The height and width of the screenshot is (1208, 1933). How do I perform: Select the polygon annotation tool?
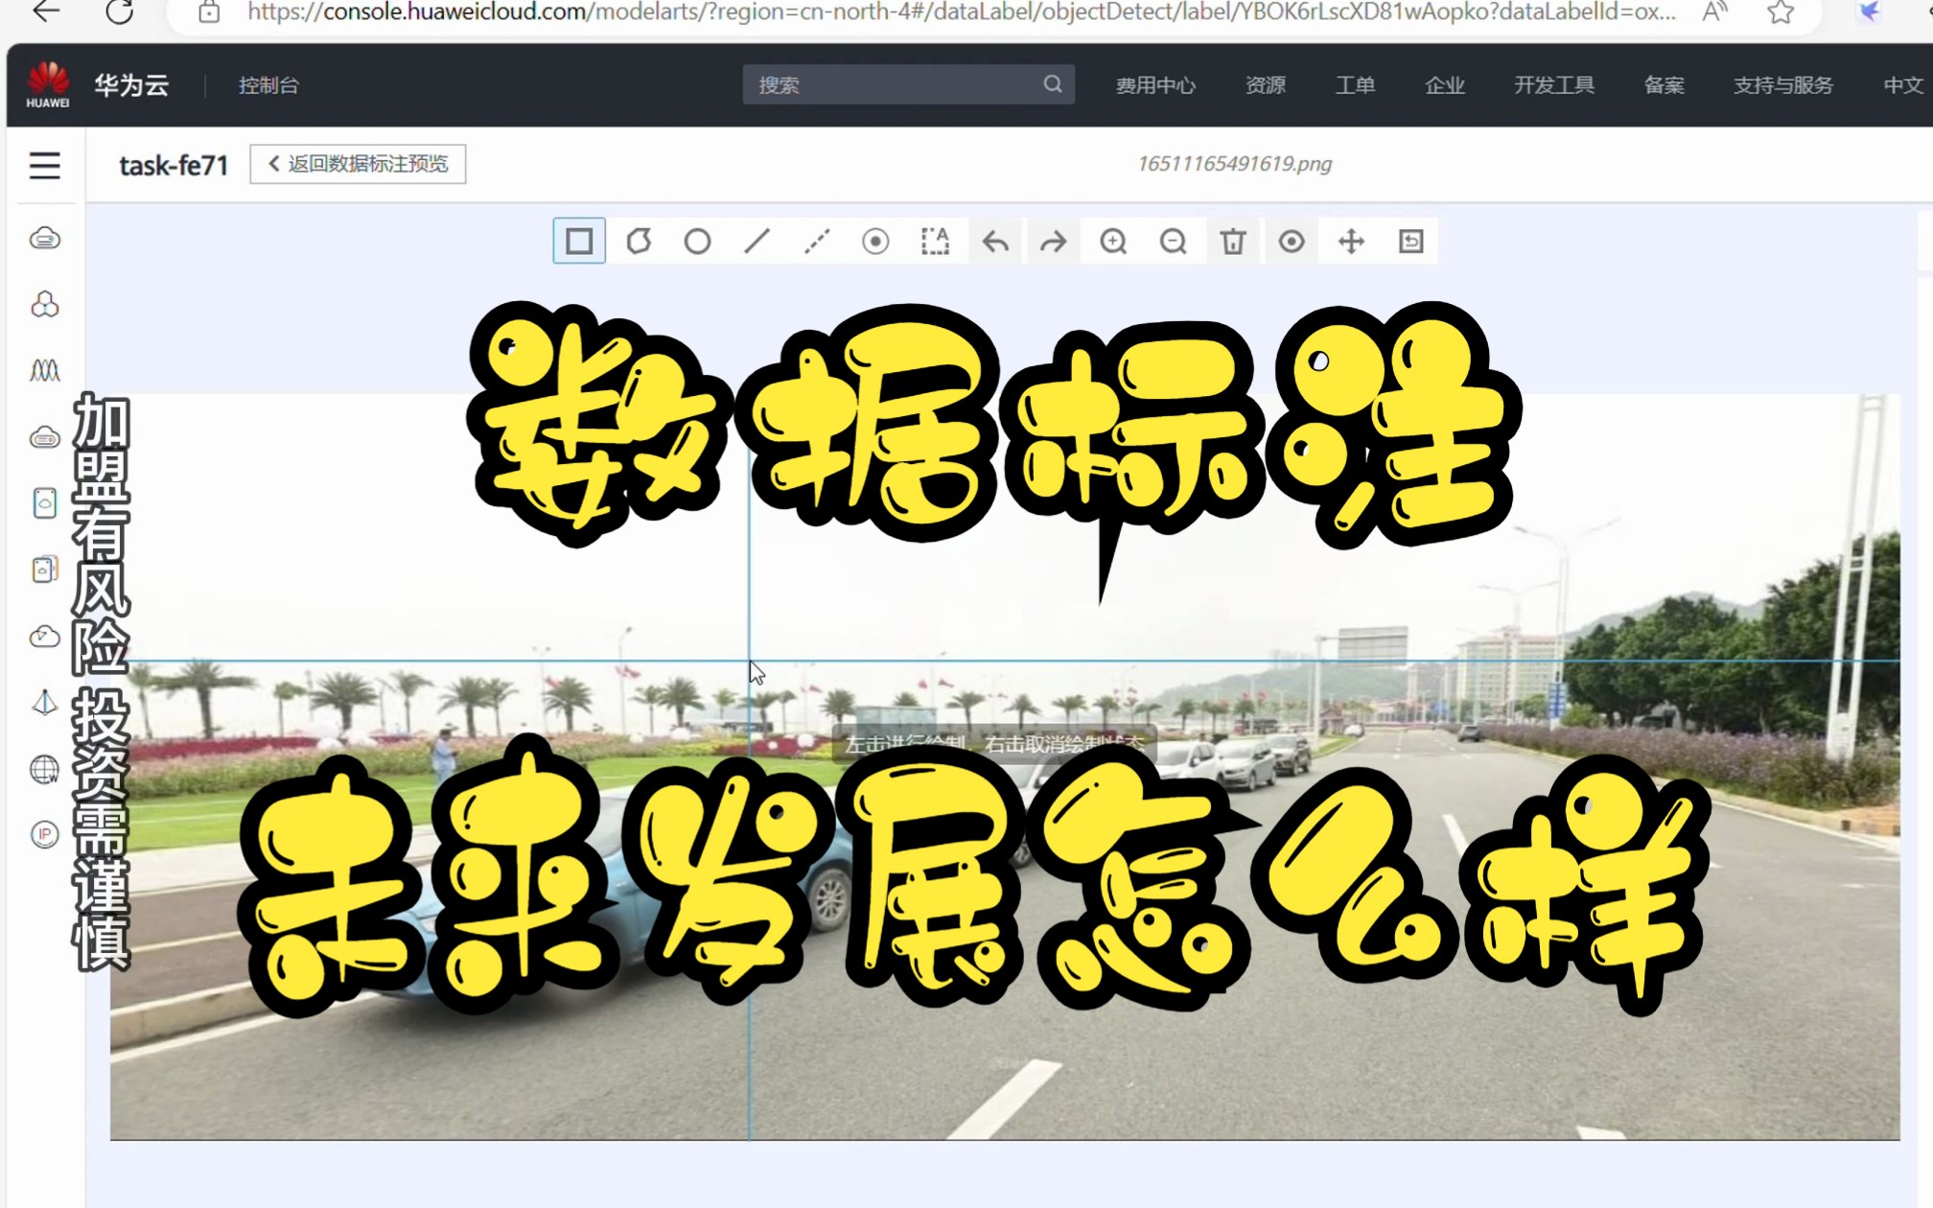point(638,242)
